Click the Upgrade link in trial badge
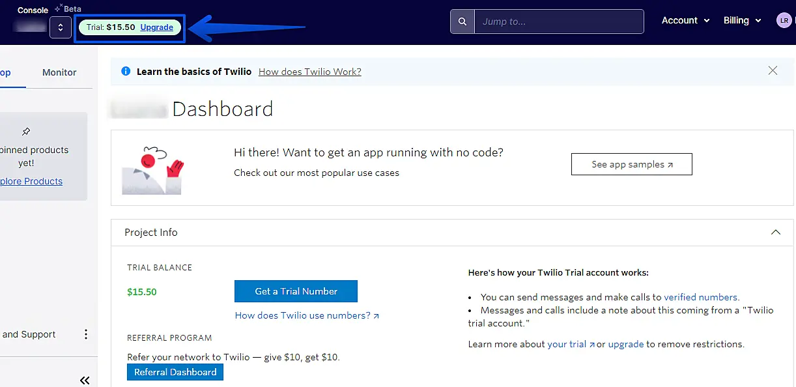Image resolution: width=796 pixels, height=387 pixels. (157, 27)
